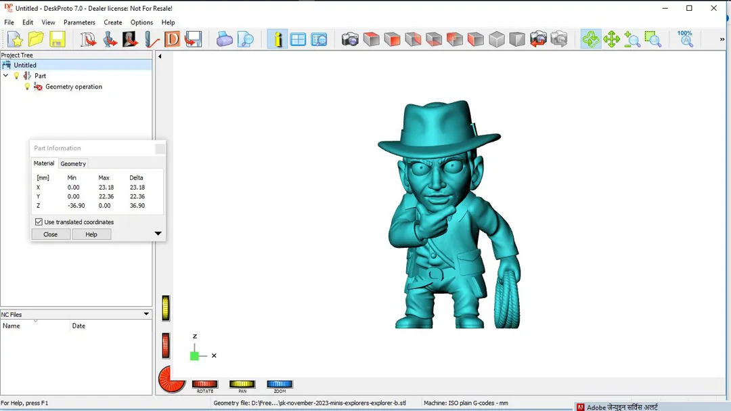Viewport: 731px width, 411px height.
Task: Open NC Files dropdown arrow
Action: (146, 314)
